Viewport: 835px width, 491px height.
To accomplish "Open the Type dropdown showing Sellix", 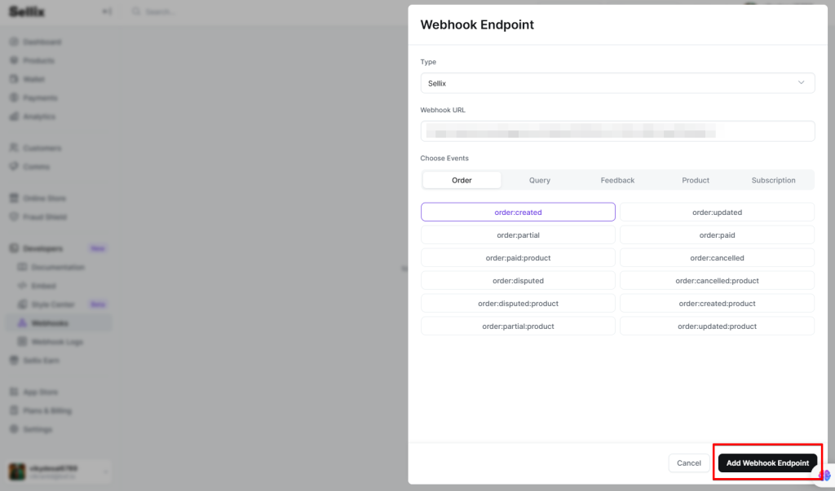I will [x=617, y=83].
